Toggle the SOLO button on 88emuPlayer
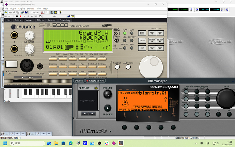 pyautogui.click(x=197, y=114)
